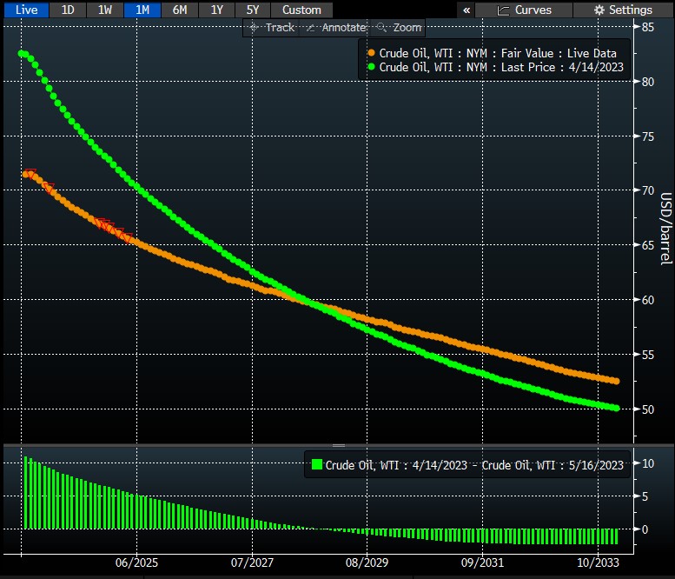
Task: Click the Track crosshair tool
Action: [272, 28]
